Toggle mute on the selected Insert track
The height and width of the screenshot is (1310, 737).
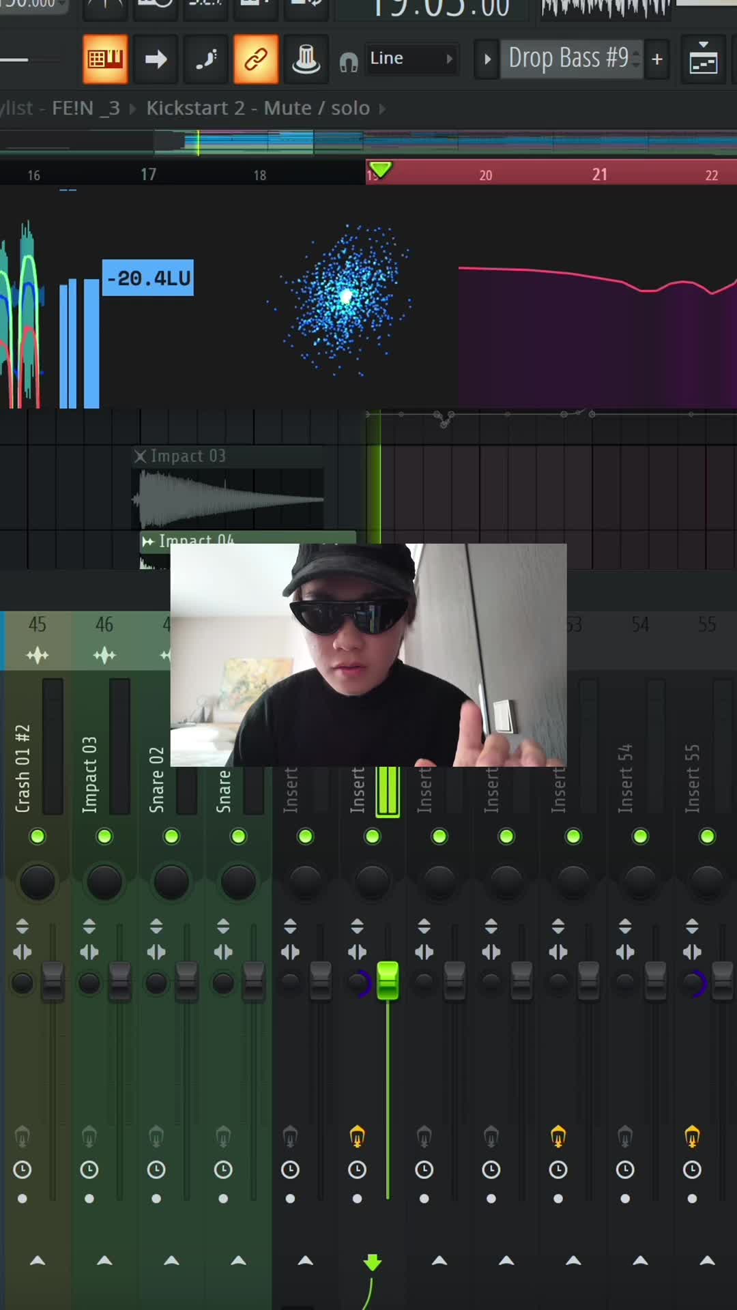tap(373, 836)
